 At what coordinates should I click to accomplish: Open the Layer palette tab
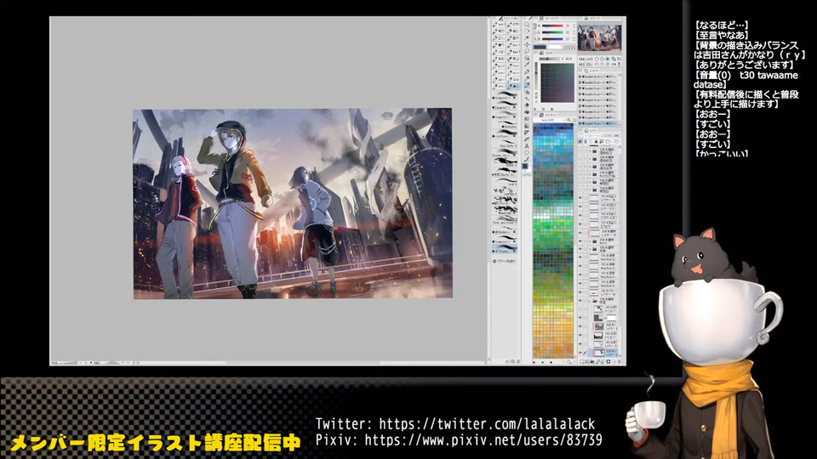(591, 130)
